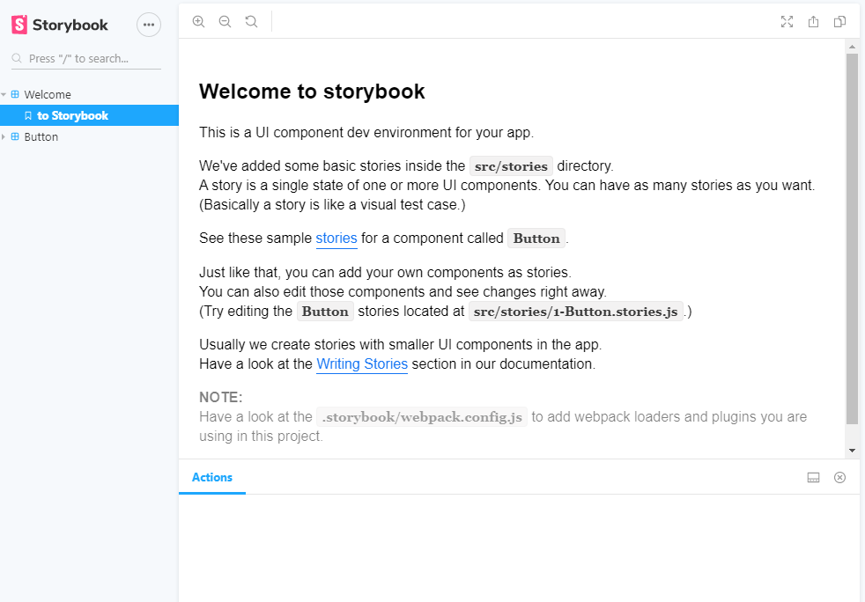Switch to the Actions tab
This screenshot has width=865, height=602.
point(211,477)
